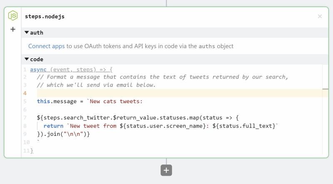
Task: Click the this.message assignment line
Action: (89, 101)
